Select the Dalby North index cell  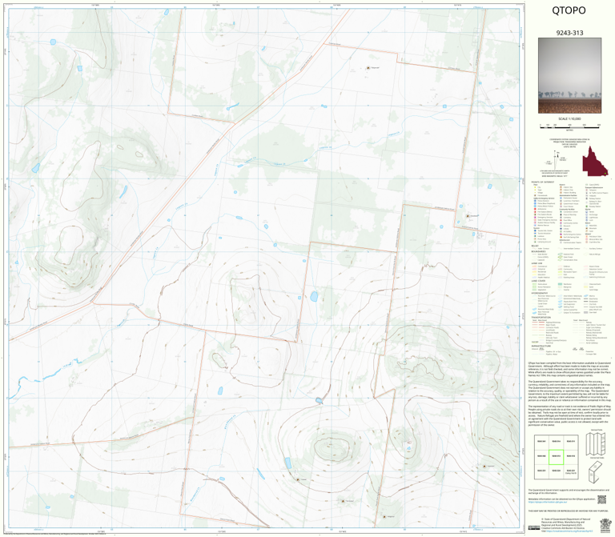point(571,472)
